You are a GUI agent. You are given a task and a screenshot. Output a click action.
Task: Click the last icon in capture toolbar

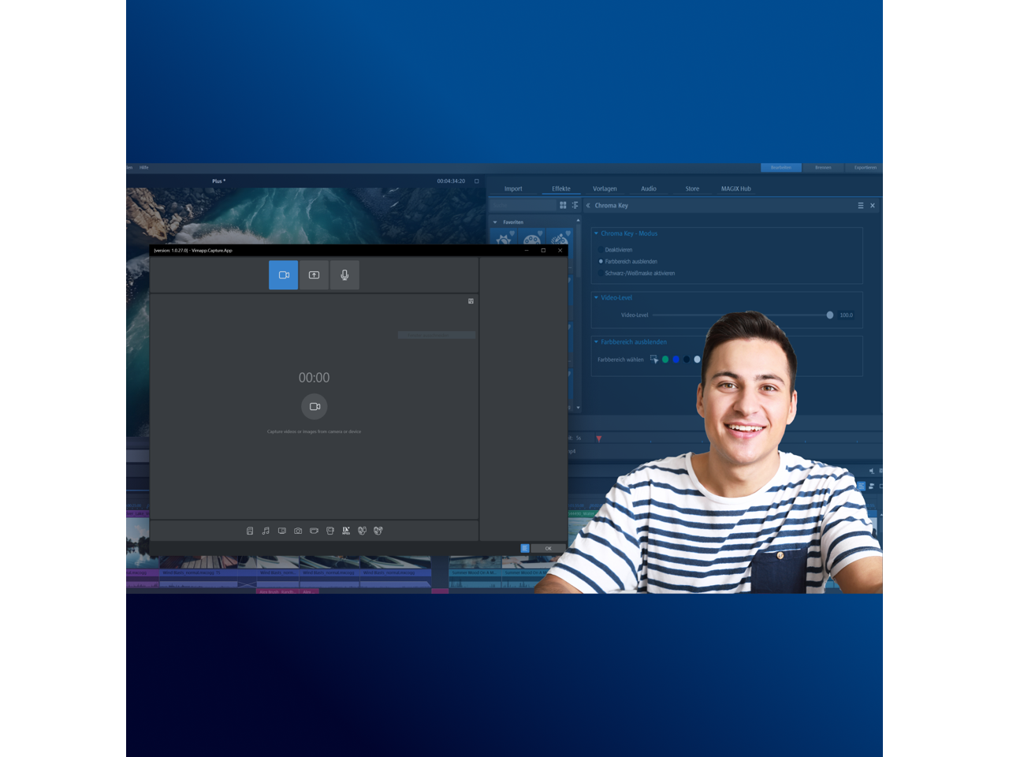[378, 531]
